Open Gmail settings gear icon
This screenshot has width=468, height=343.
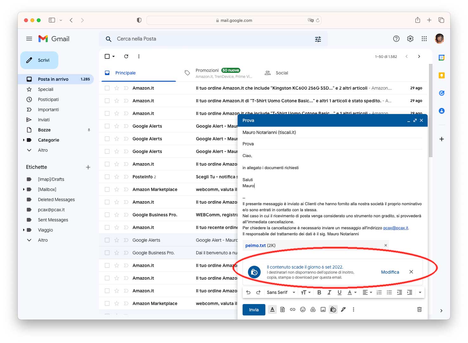(x=410, y=39)
